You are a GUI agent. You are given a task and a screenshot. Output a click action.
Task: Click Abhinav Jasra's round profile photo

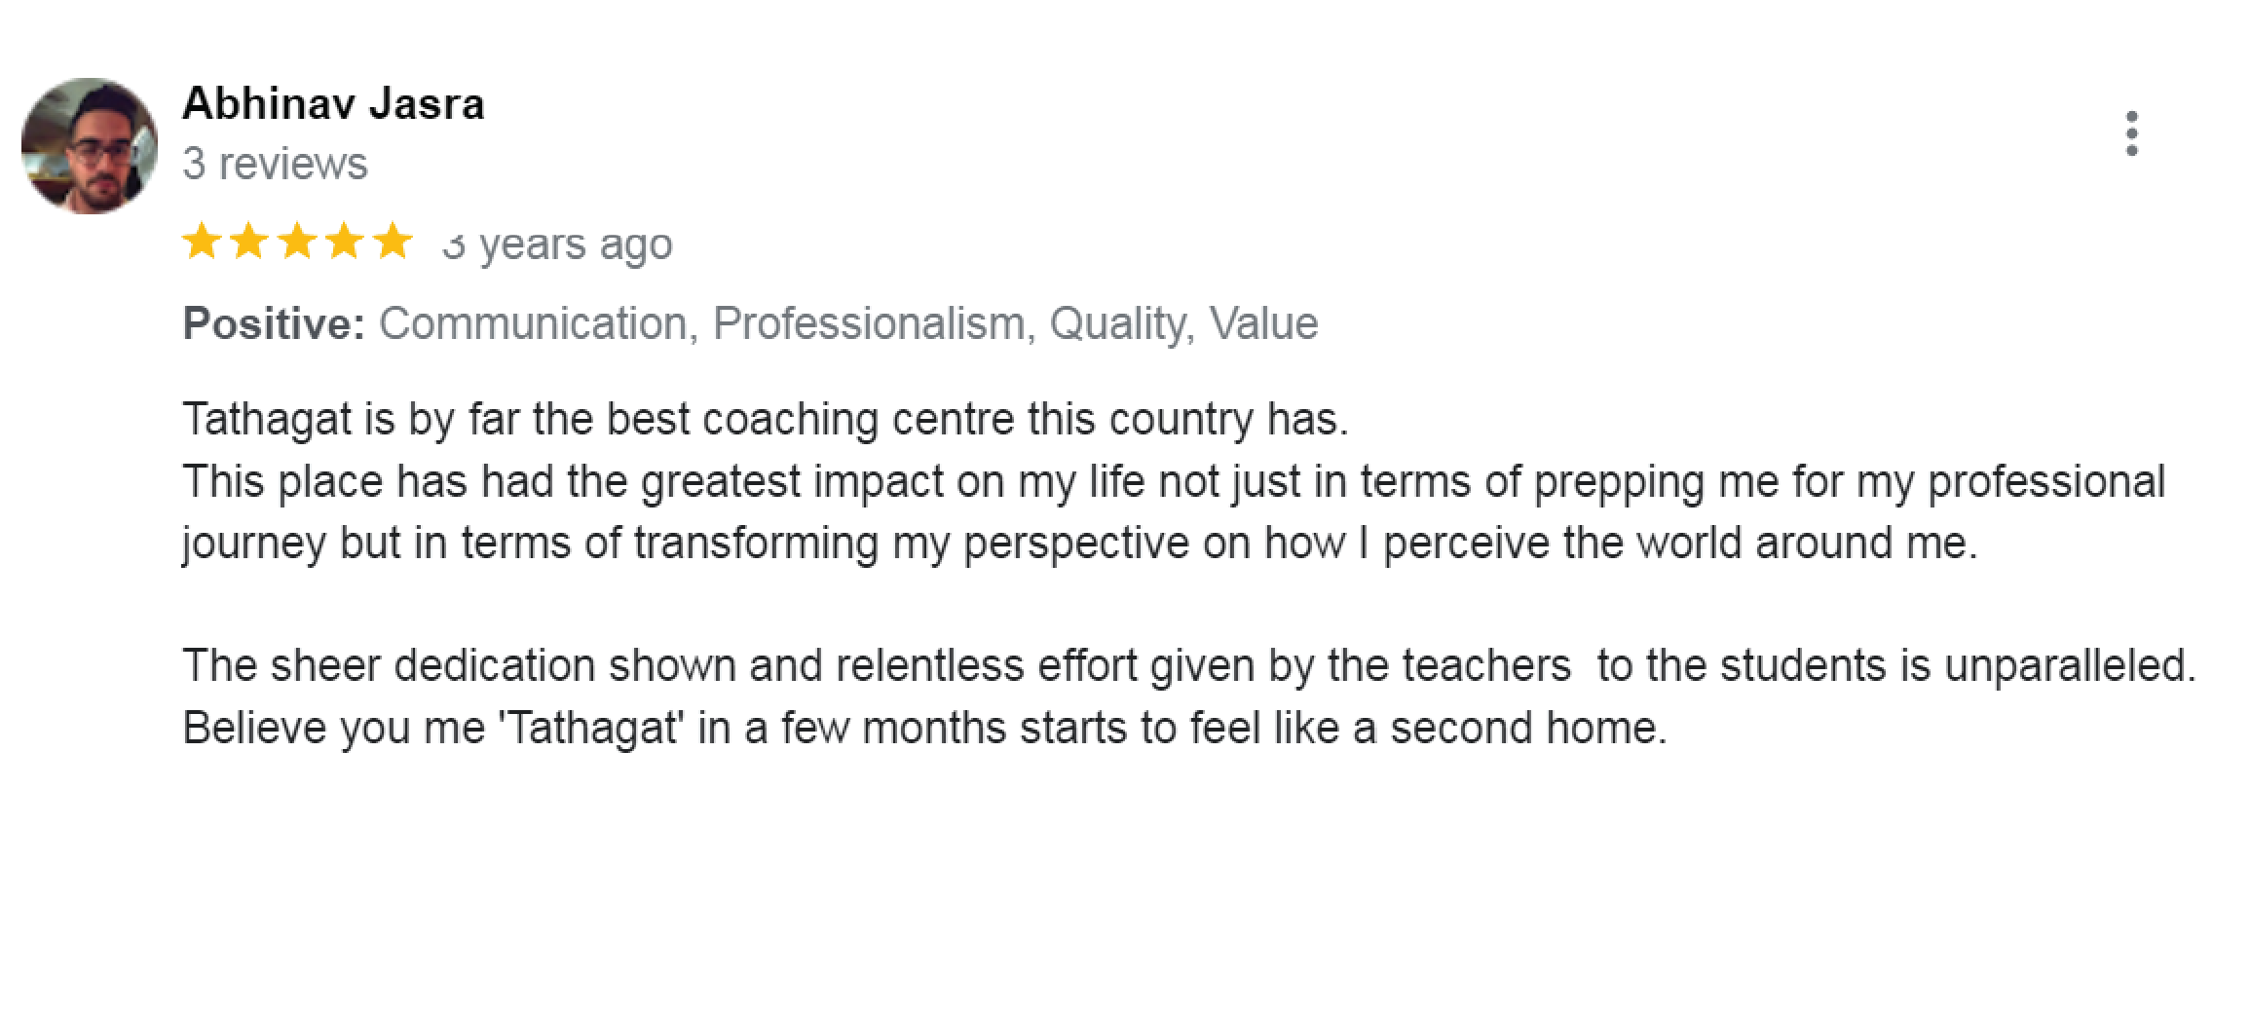pyautogui.click(x=90, y=146)
